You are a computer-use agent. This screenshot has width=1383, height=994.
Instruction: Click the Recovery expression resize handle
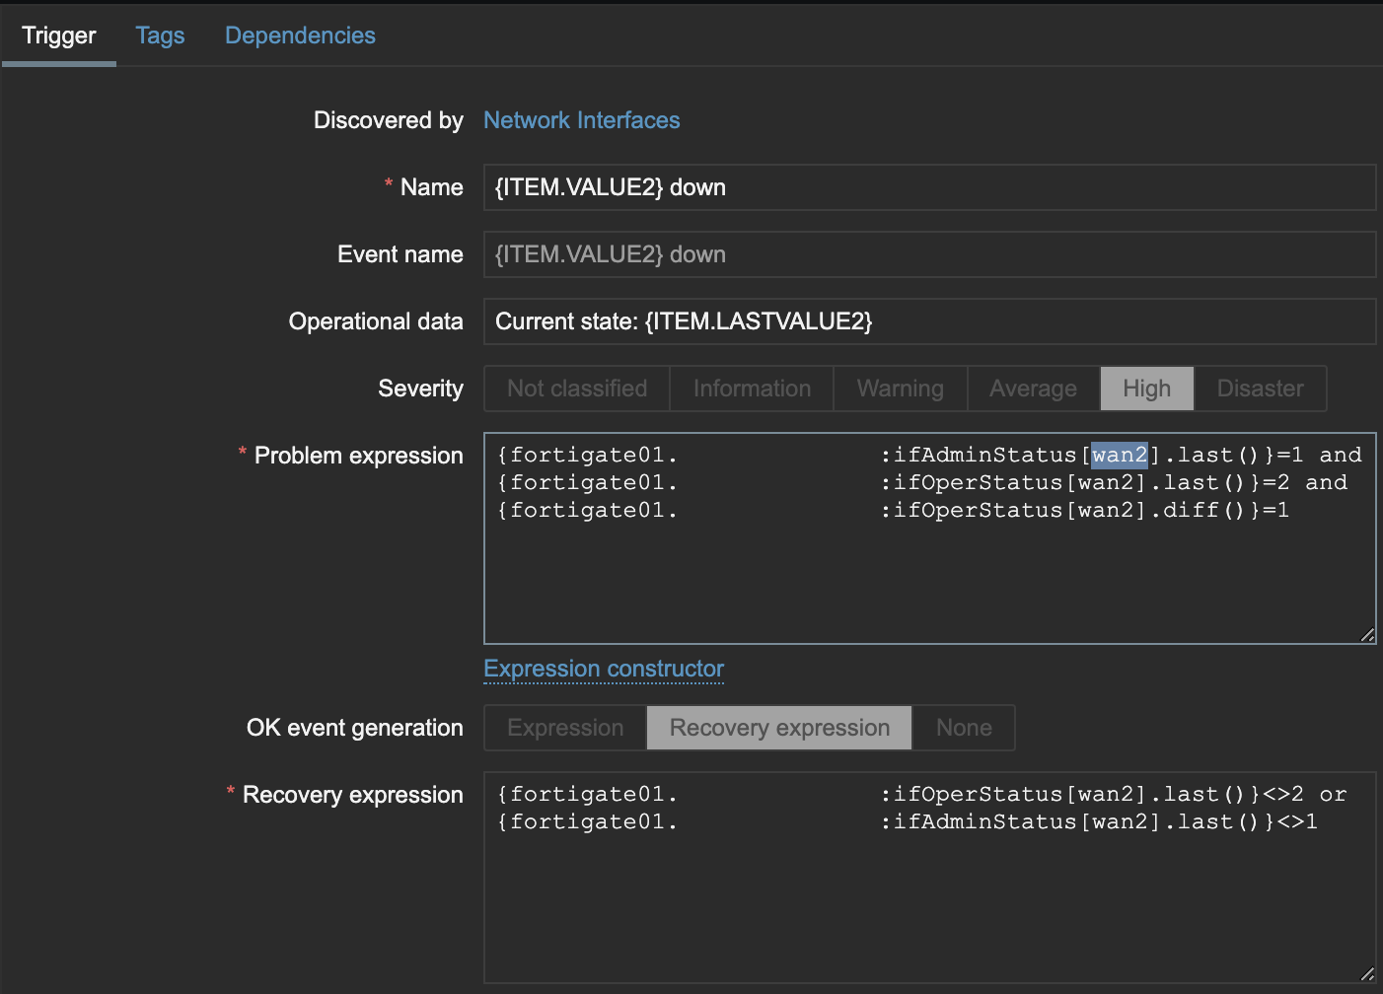tap(1367, 974)
